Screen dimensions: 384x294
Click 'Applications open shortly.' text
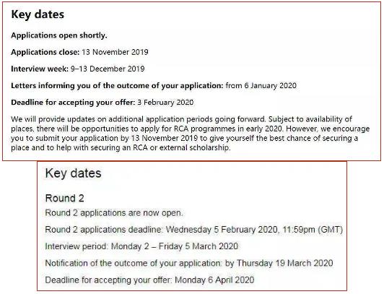(59, 35)
